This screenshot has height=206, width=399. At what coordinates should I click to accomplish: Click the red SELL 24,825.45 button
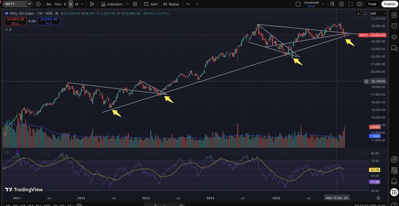click(x=15, y=21)
